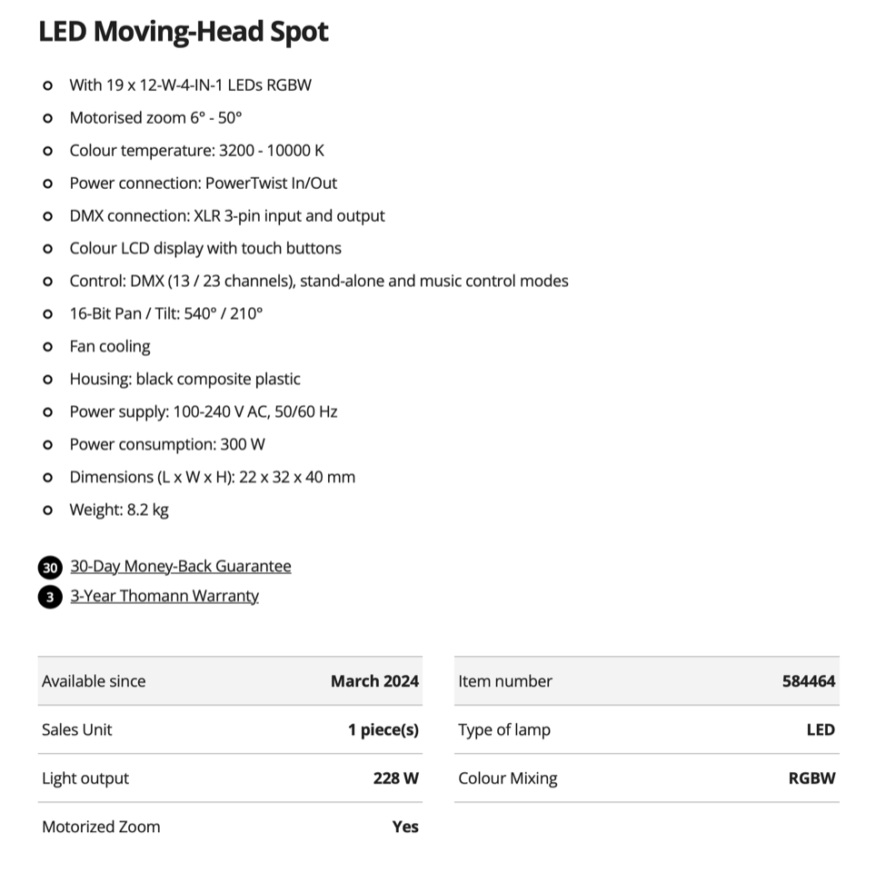Click the Light output 228 W value
The image size is (876, 872).
[x=395, y=778]
